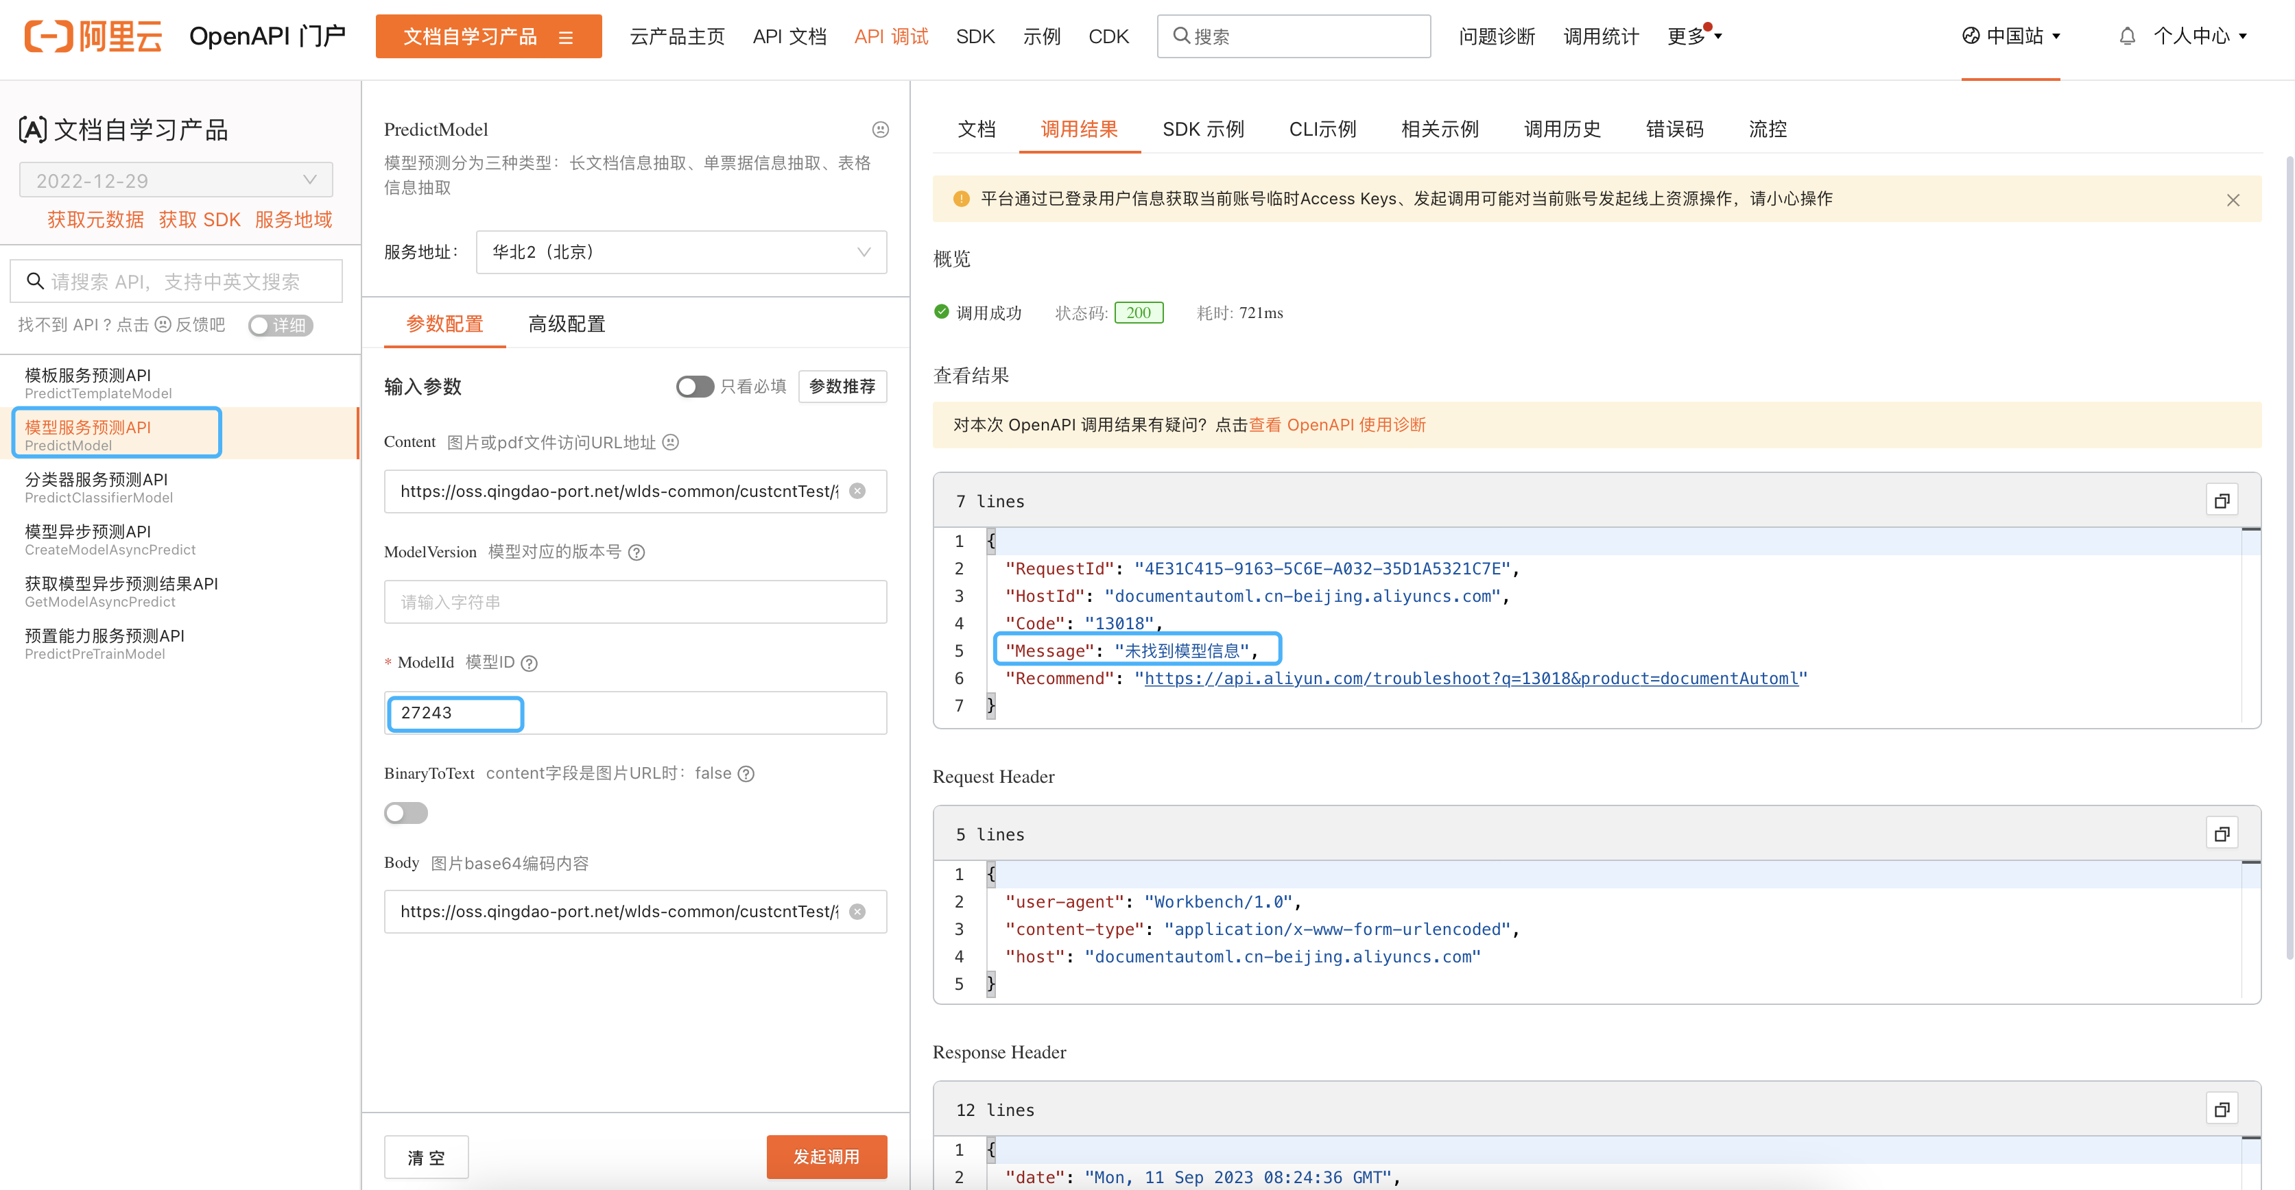This screenshot has width=2295, height=1190.
Task: Open the 个人中心 dropdown
Action: (x=2200, y=36)
